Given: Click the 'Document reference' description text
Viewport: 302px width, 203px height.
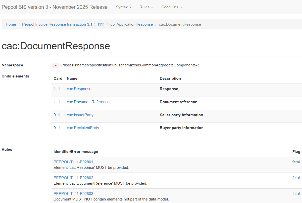Looking at the screenshot, I should (x=178, y=102).
